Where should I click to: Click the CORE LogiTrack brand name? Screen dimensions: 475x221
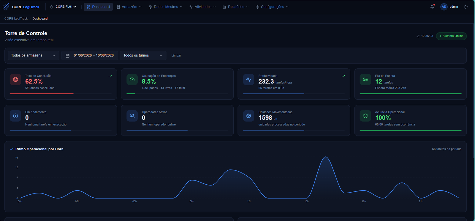[x=26, y=7]
